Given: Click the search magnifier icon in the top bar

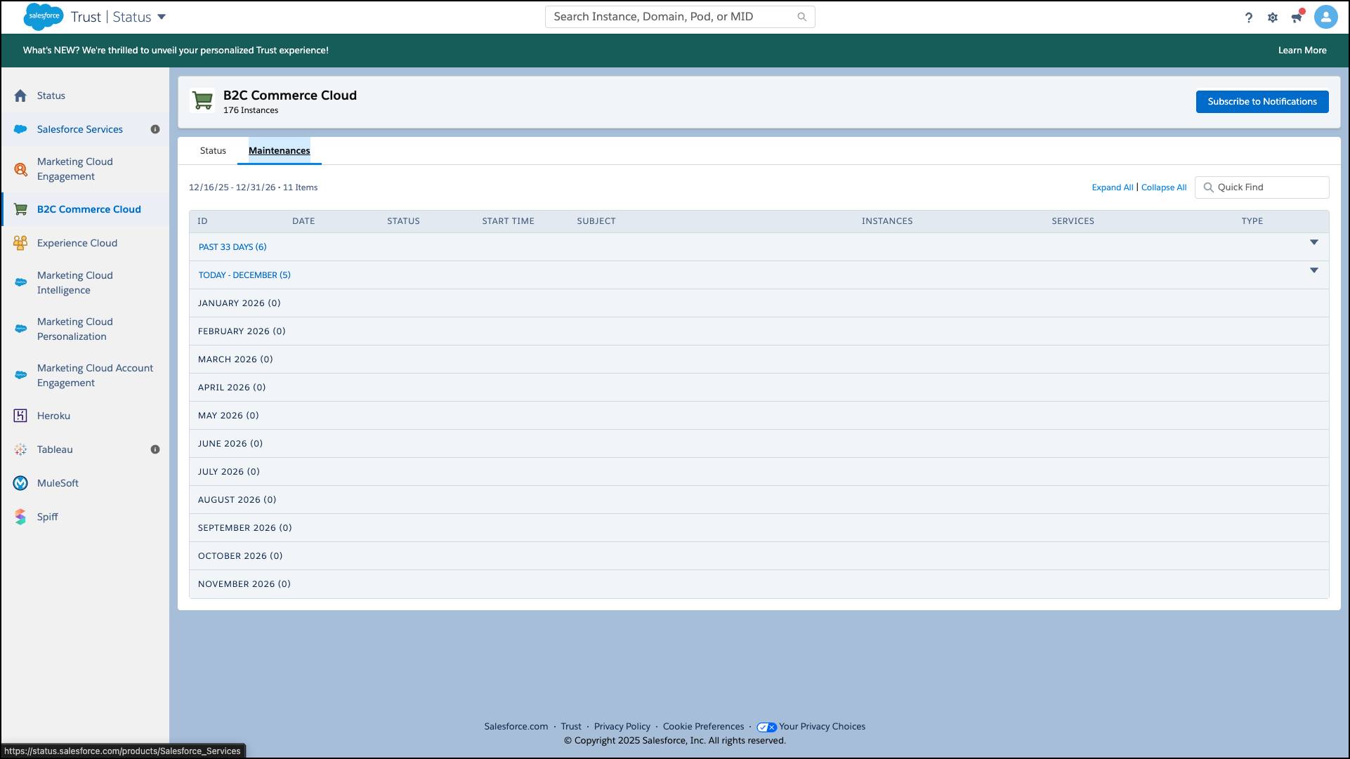Looking at the screenshot, I should [801, 17].
